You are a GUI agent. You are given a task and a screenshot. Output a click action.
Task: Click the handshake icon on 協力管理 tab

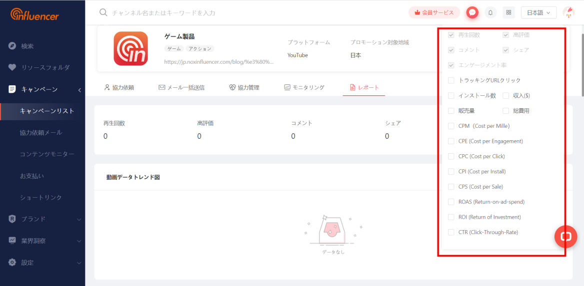[232, 88]
